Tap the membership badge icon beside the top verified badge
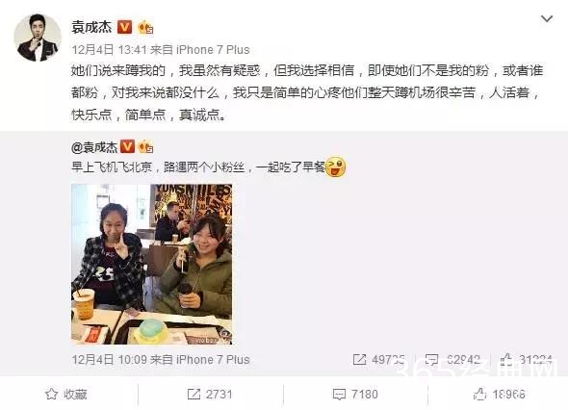 [145, 27]
